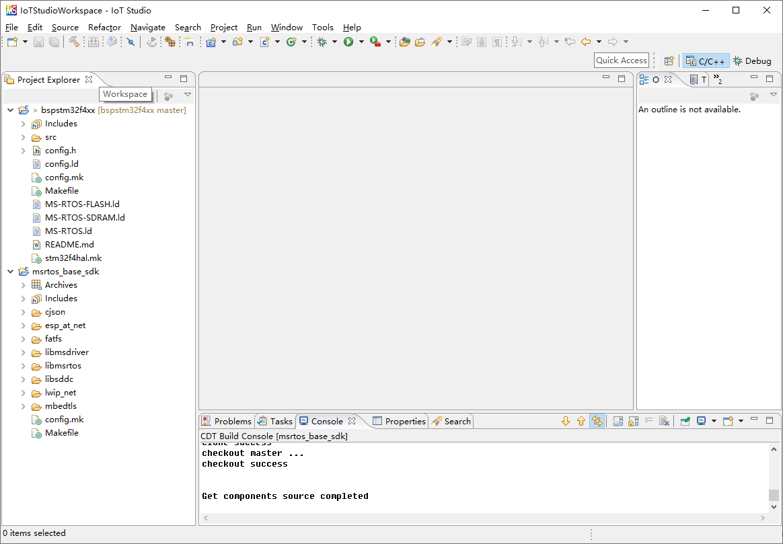The height and width of the screenshot is (544, 783).
Task: Expand the libmsdriver folder
Action: click(x=24, y=352)
